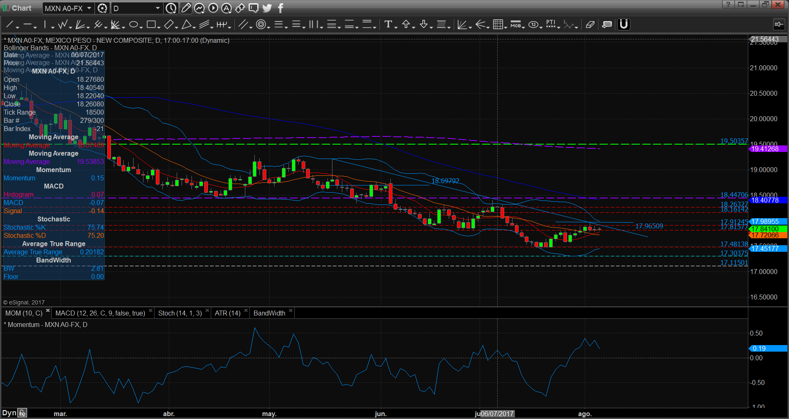Select the TJ ellipse tool
The height and width of the screenshot is (419, 789).
tap(533, 25)
